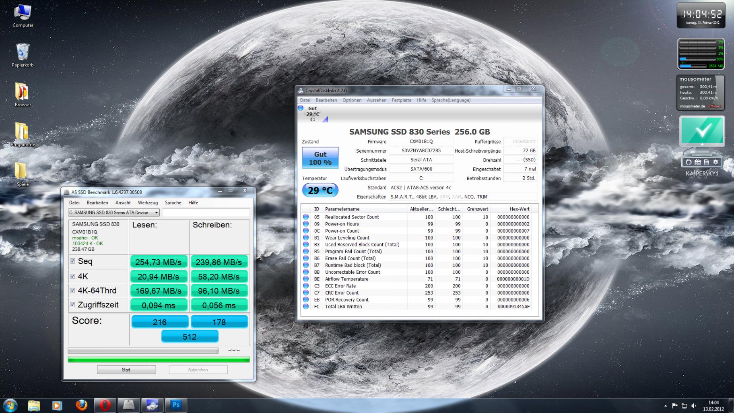734x413 pixels.
Task: Open the Sprache menu in AS SSD Benchmark
Action: pyautogui.click(x=173, y=202)
